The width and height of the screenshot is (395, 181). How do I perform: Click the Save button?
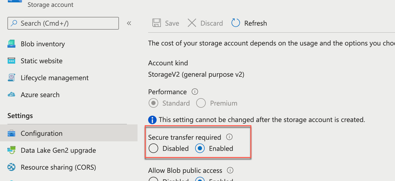click(x=166, y=23)
